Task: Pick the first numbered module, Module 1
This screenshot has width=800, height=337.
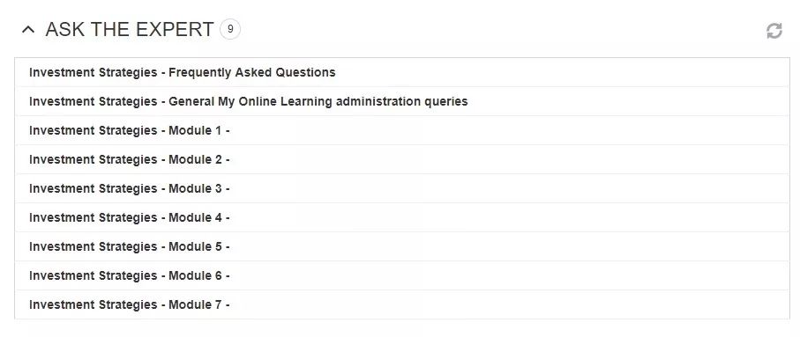Action: tap(402, 130)
